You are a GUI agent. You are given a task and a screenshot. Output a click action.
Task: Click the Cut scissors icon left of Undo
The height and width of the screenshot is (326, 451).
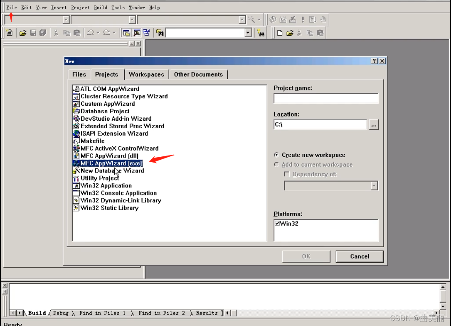click(x=56, y=33)
